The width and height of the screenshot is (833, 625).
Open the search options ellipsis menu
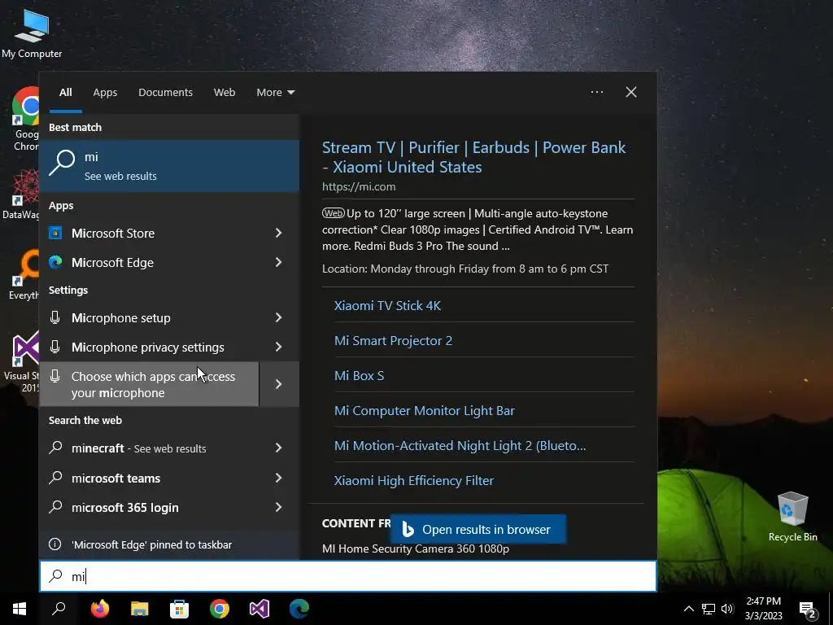coord(597,92)
